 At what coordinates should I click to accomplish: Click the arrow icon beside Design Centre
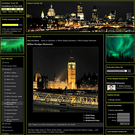[108, 100]
